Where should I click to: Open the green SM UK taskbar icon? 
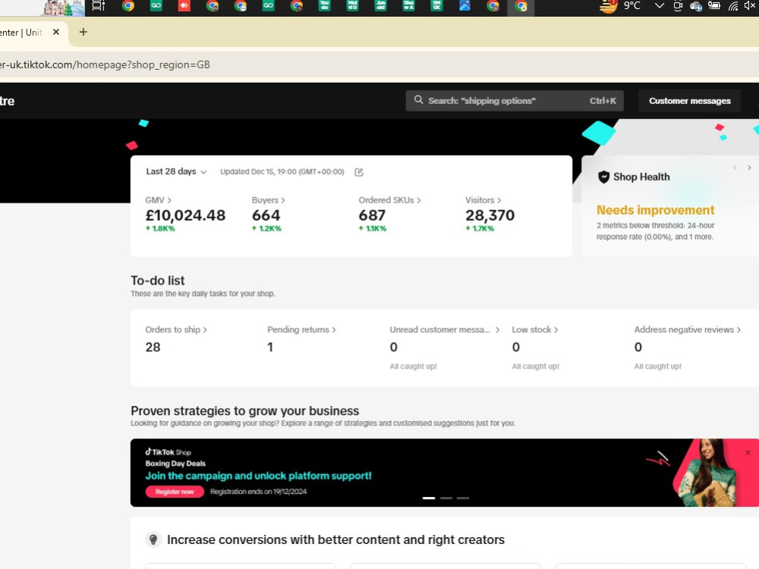pos(436,6)
